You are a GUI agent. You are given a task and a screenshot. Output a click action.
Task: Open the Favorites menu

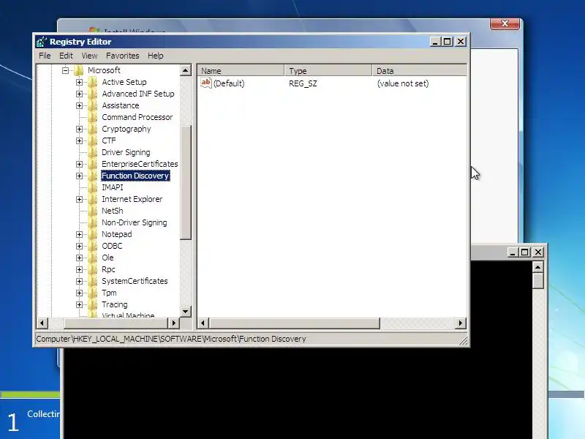(122, 56)
